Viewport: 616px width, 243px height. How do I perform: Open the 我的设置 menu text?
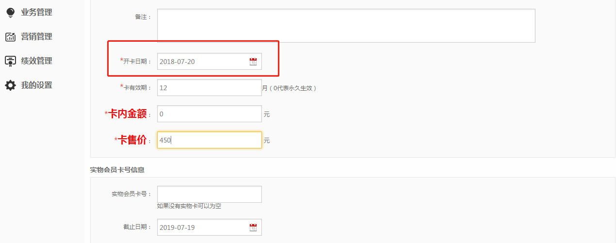click(36, 85)
